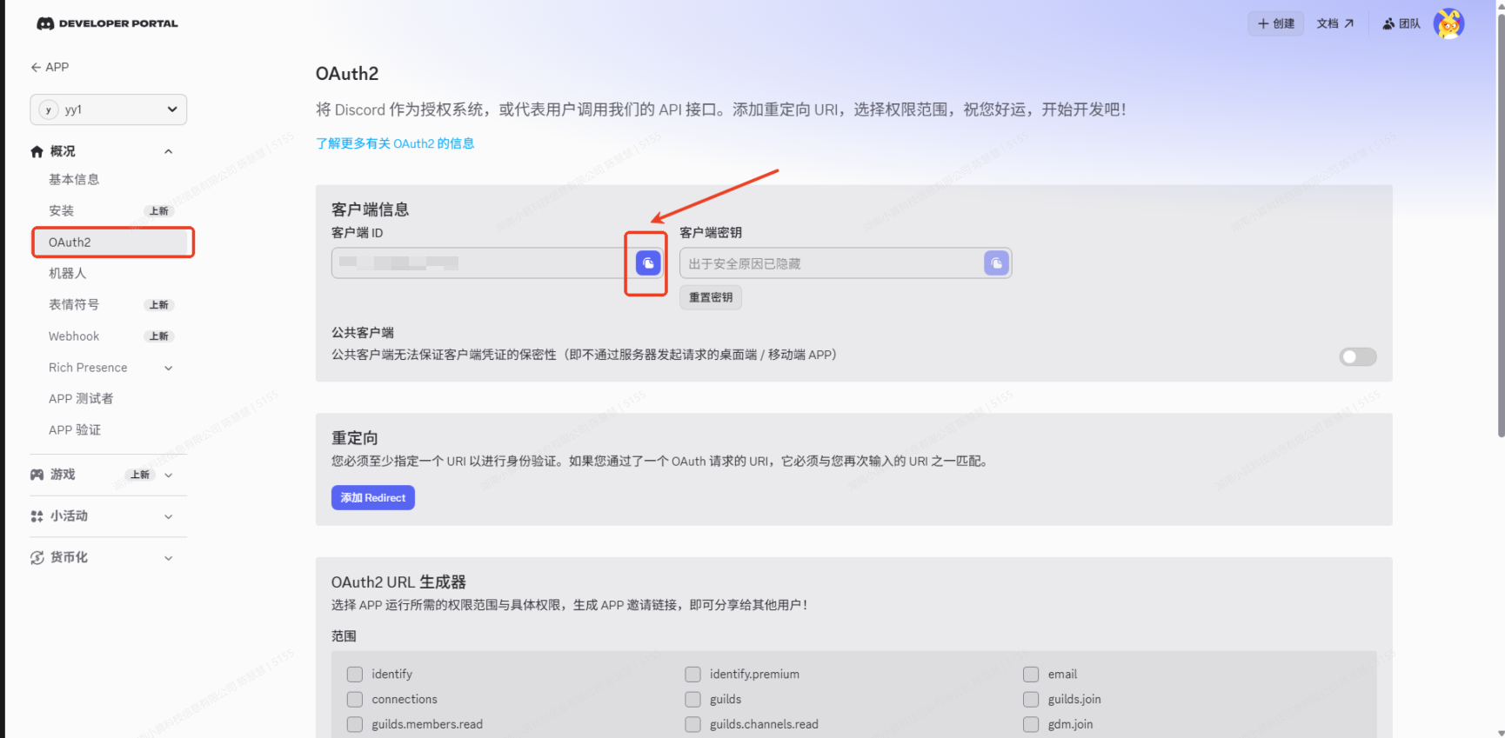1505x738 pixels.
Task: Click the back arrow beside APP
Action: coord(36,67)
